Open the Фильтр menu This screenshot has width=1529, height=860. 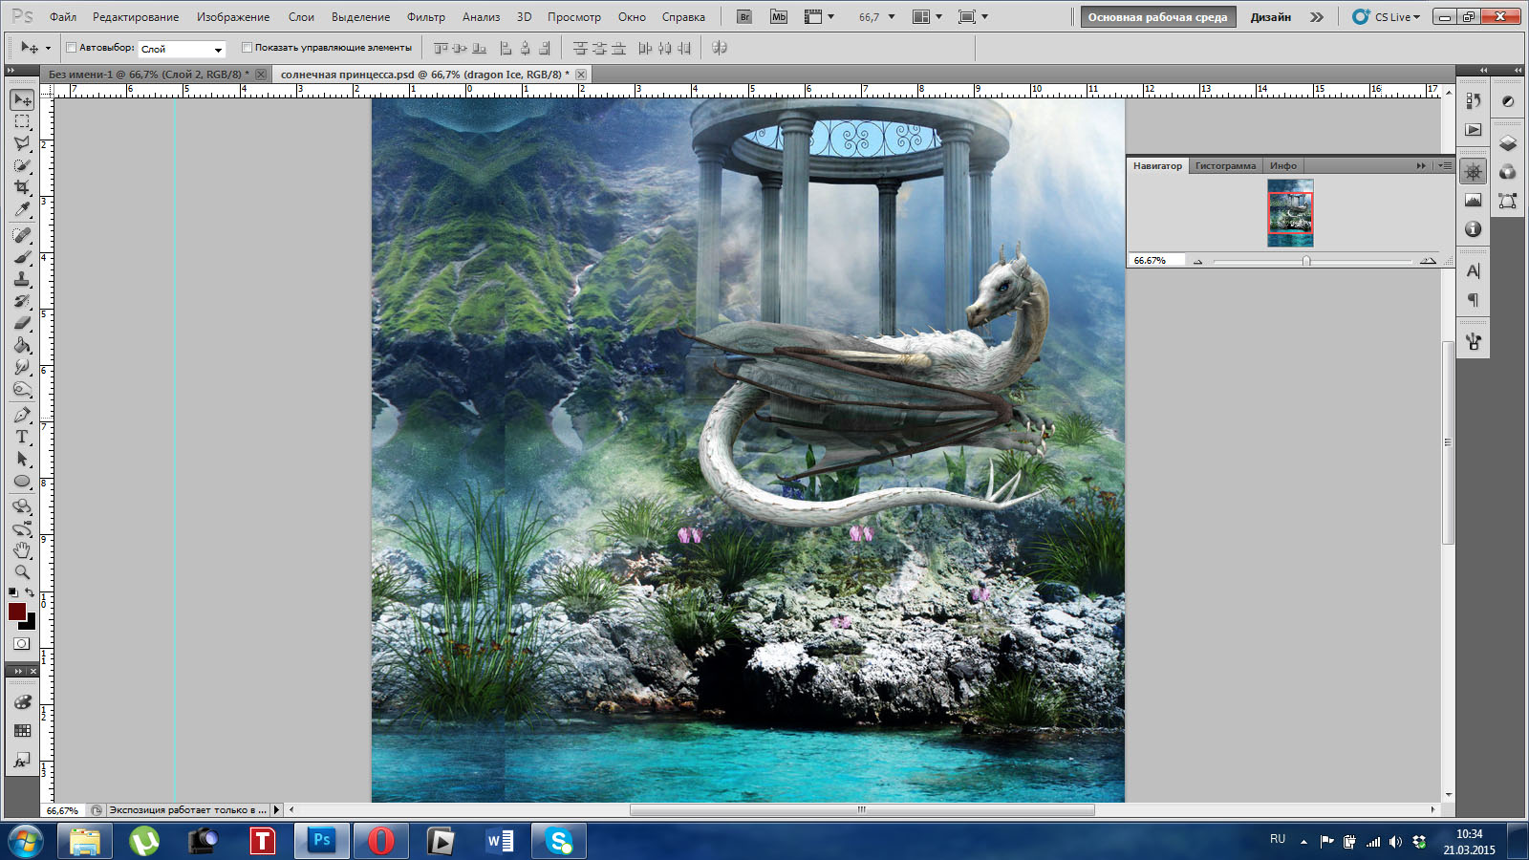[x=425, y=17]
